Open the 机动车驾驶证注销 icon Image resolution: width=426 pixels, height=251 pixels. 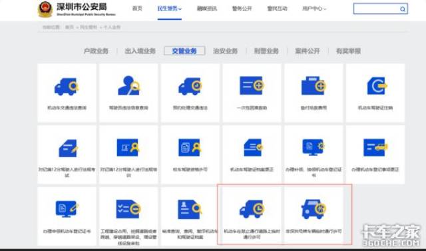377,86
